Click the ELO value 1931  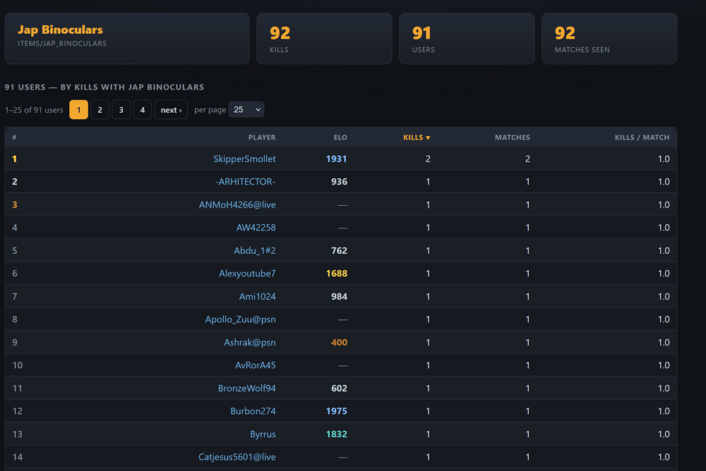point(336,159)
